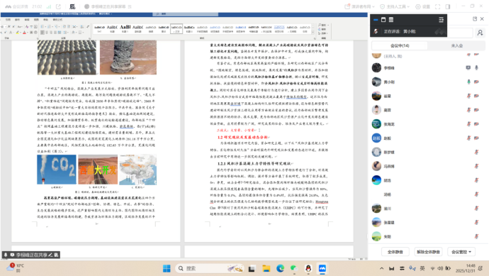Open 会议详情 meeting details
Image resolution: width=489 pixels, height=276 pixels.
coord(16,6)
